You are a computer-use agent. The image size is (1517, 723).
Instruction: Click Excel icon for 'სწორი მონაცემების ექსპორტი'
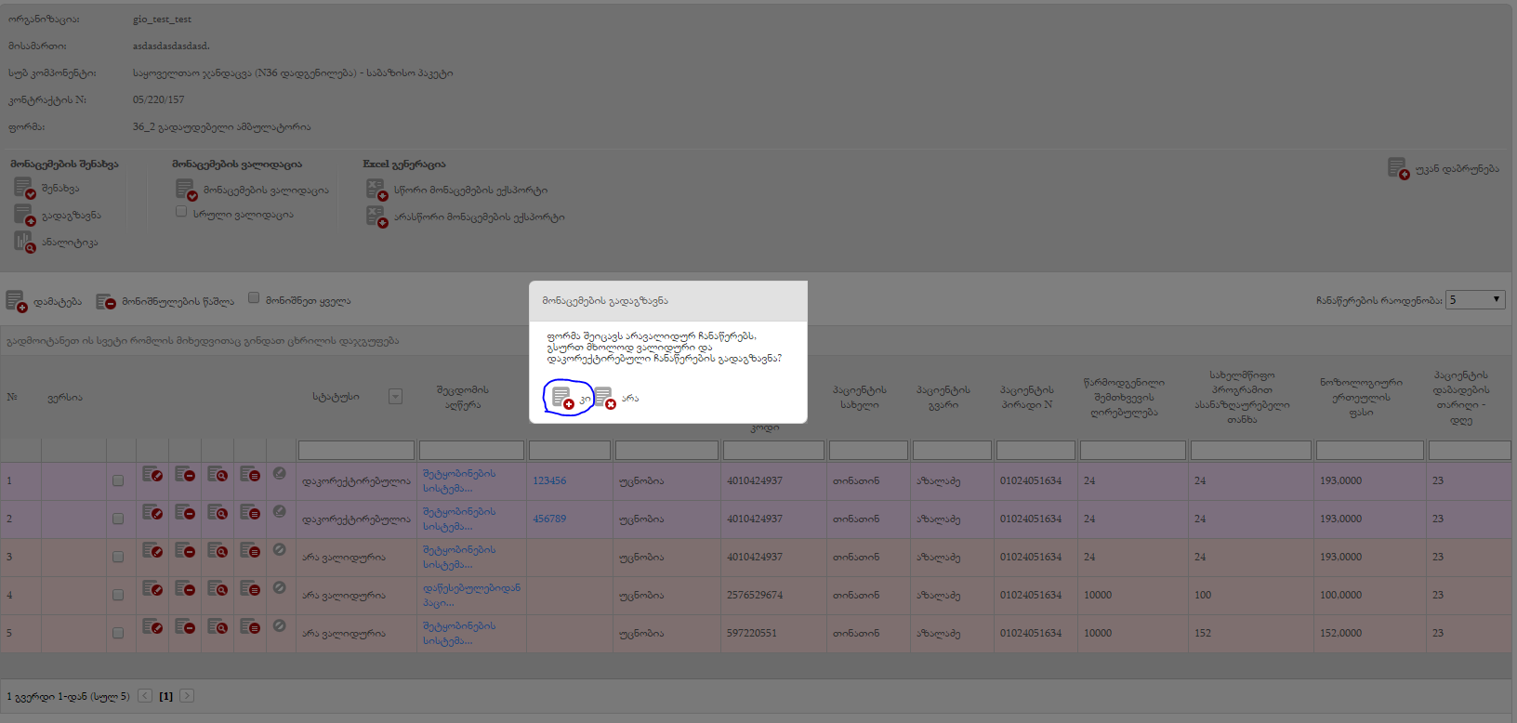376,190
